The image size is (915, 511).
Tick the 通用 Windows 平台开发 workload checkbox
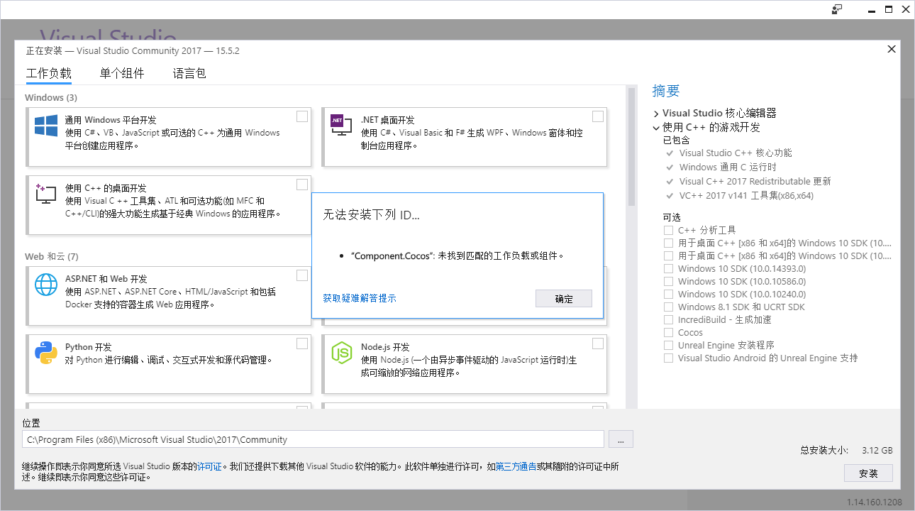[302, 116]
